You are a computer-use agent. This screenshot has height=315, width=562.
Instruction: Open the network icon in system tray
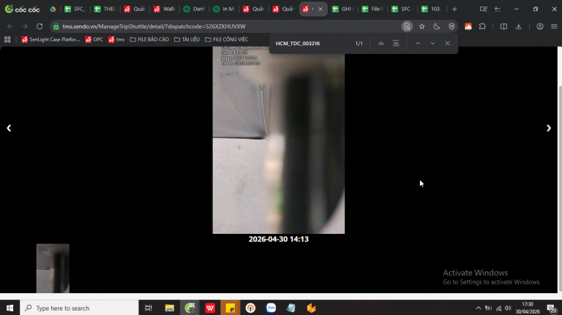pyautogui.click(x=498, y=308)
